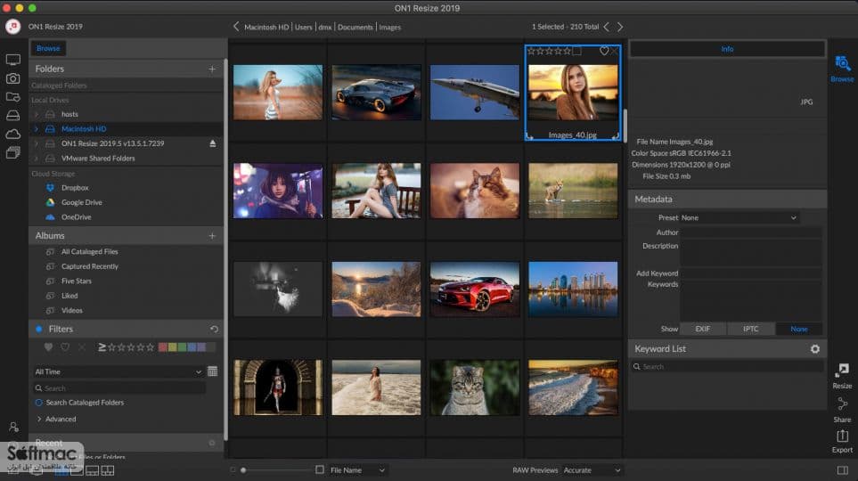Toggle the checkbox beside File Name sort
The width and height of the screenshot is (858, 481).
click(320, 469)
